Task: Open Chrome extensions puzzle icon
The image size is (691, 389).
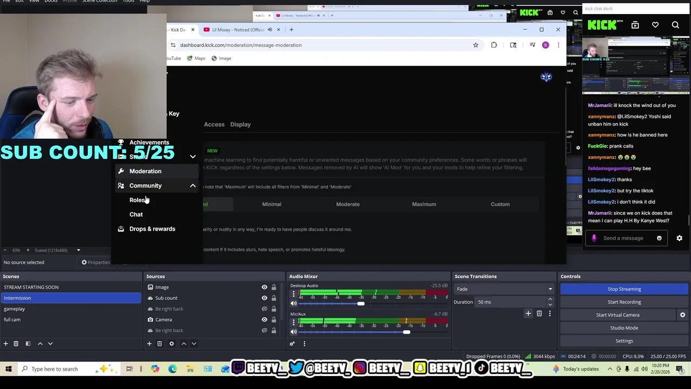Action: click(x=494, y=45)
